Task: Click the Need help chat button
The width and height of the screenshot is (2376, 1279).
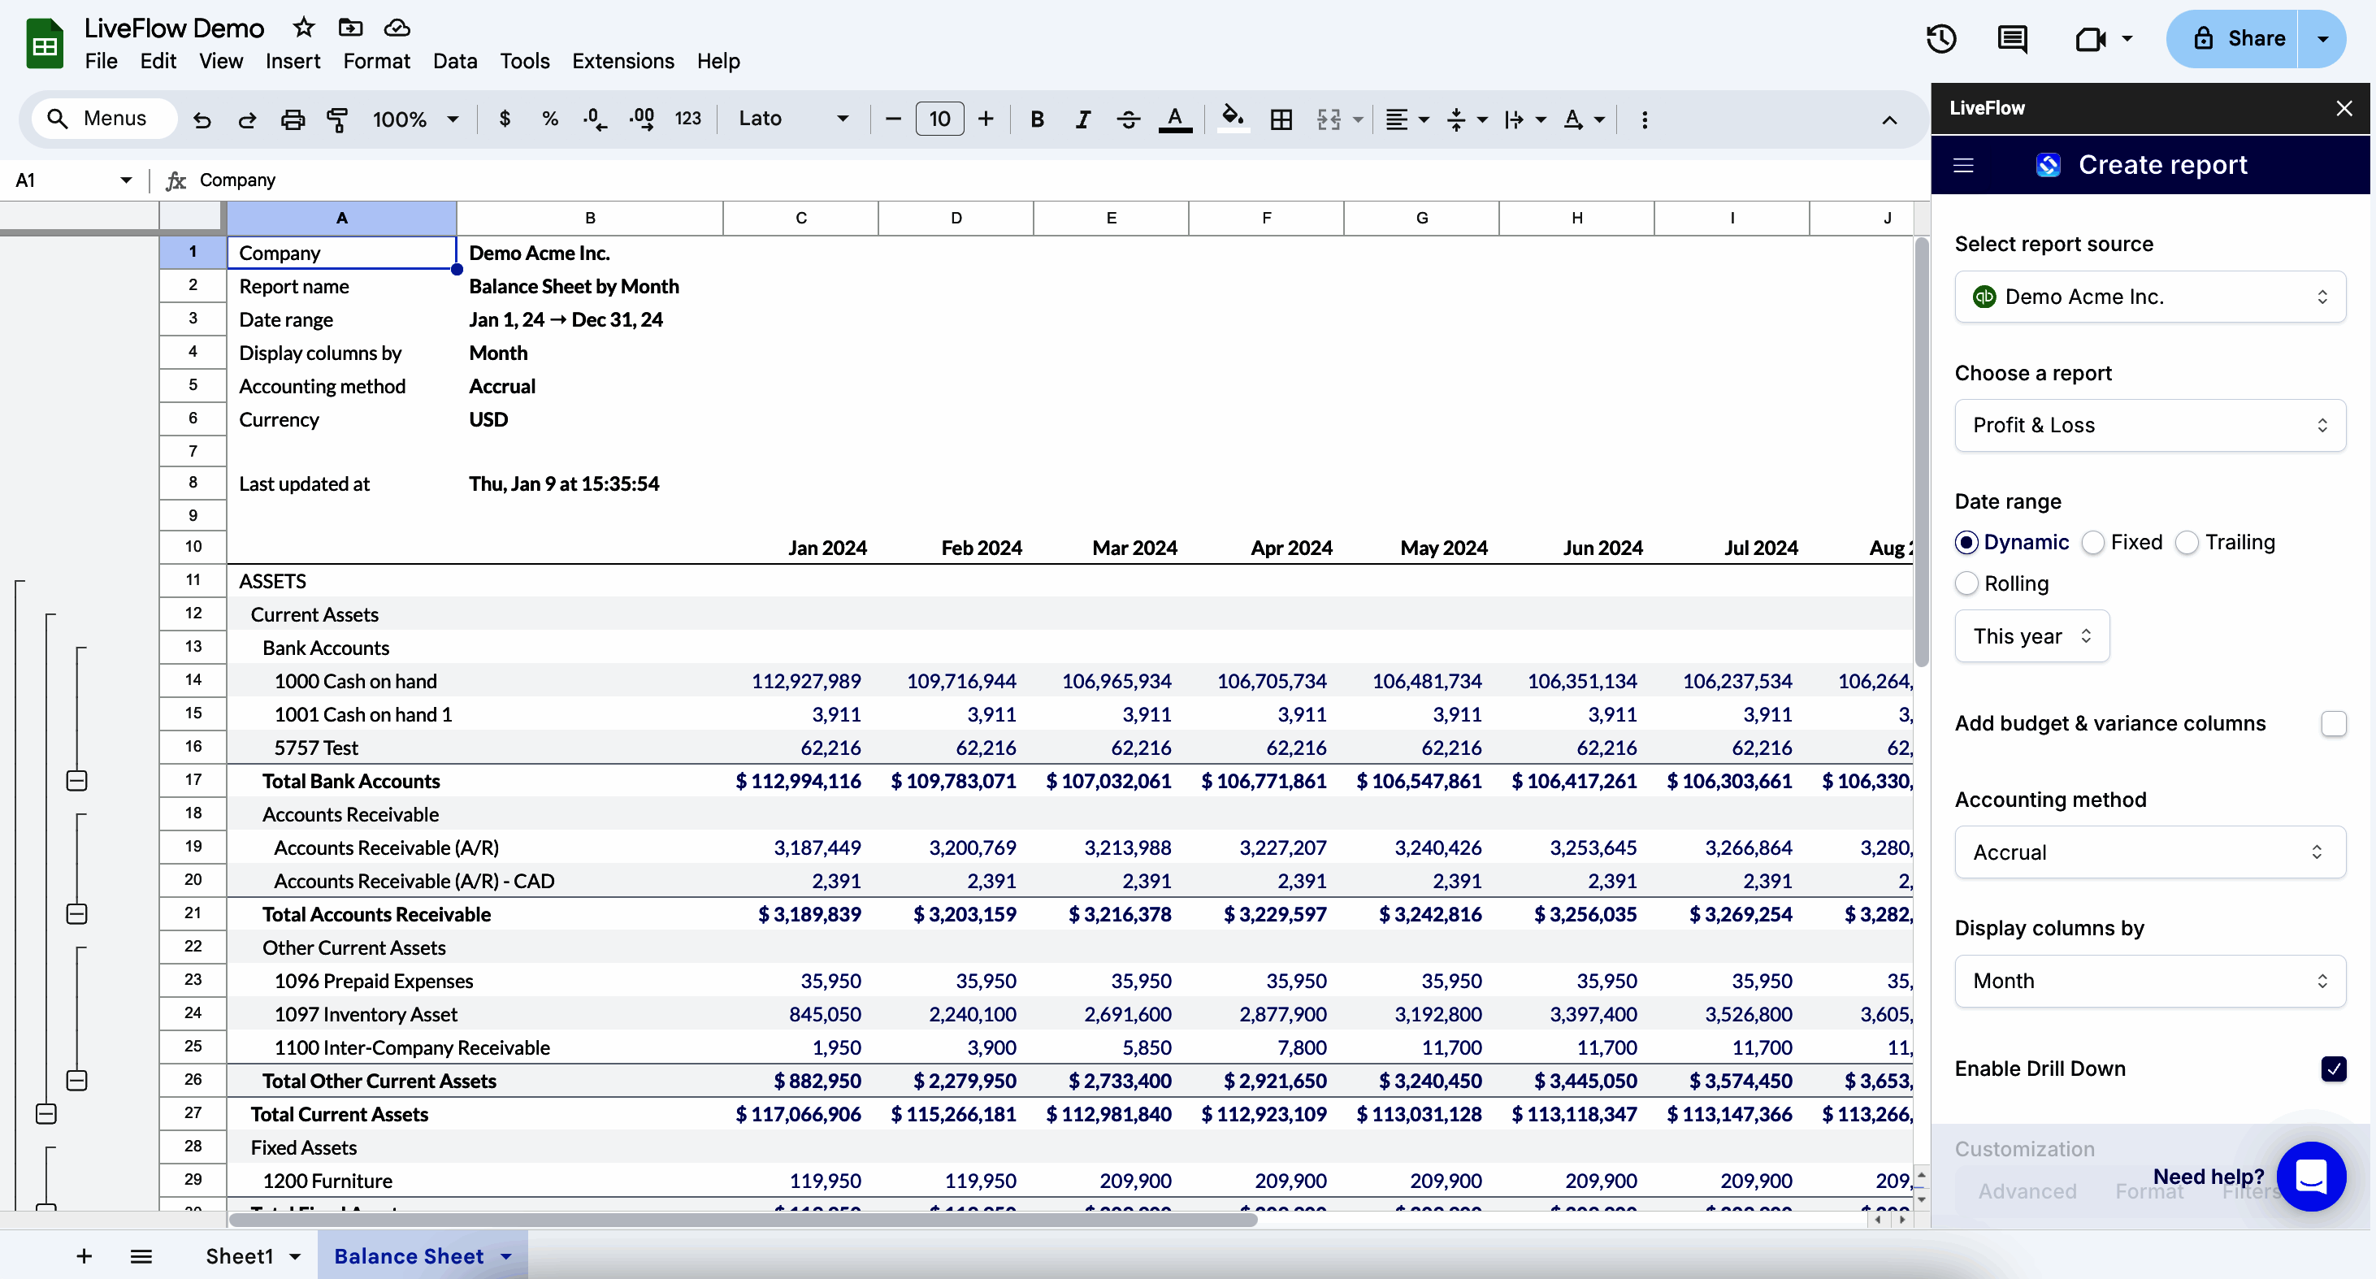Action: tap(2310, 1176)
